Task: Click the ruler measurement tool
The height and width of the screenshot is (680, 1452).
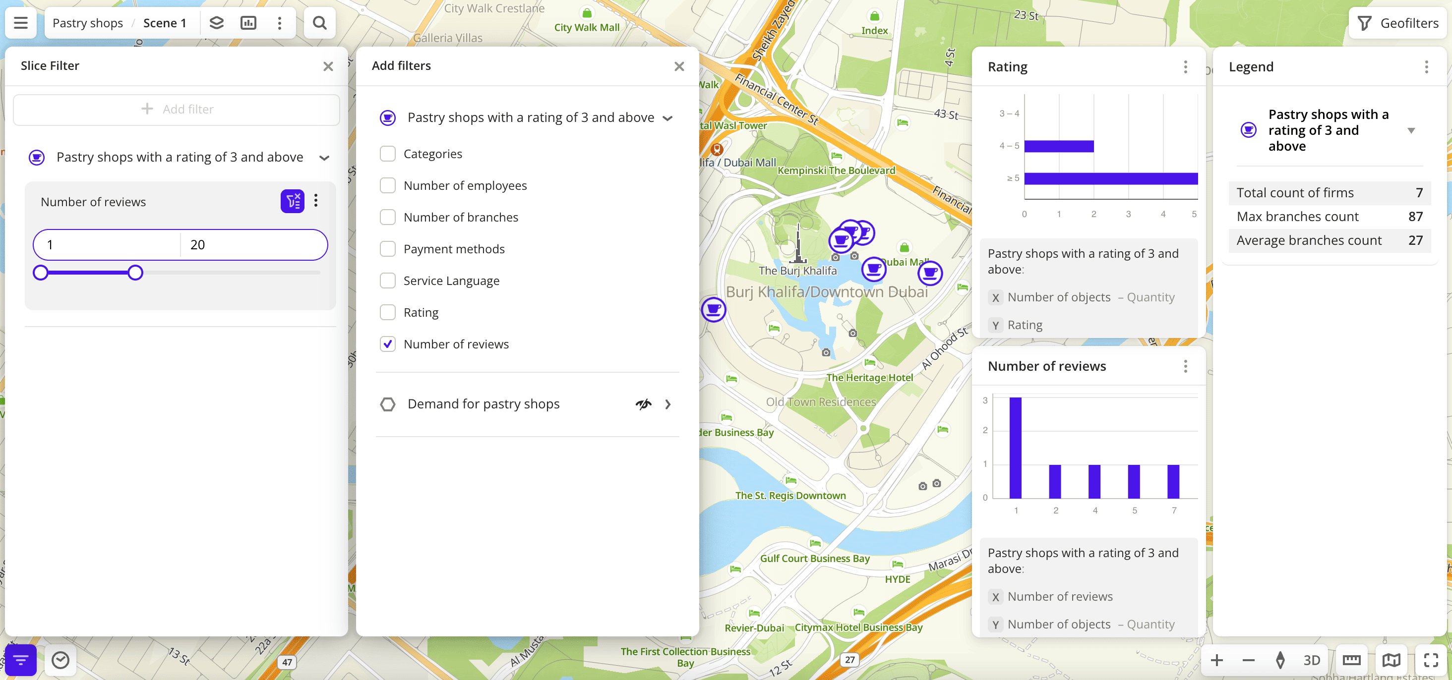Action: (x=1352, y=660)
